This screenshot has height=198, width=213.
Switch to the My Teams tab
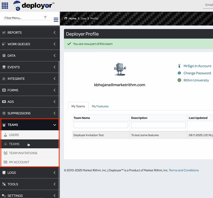[78, 106]
